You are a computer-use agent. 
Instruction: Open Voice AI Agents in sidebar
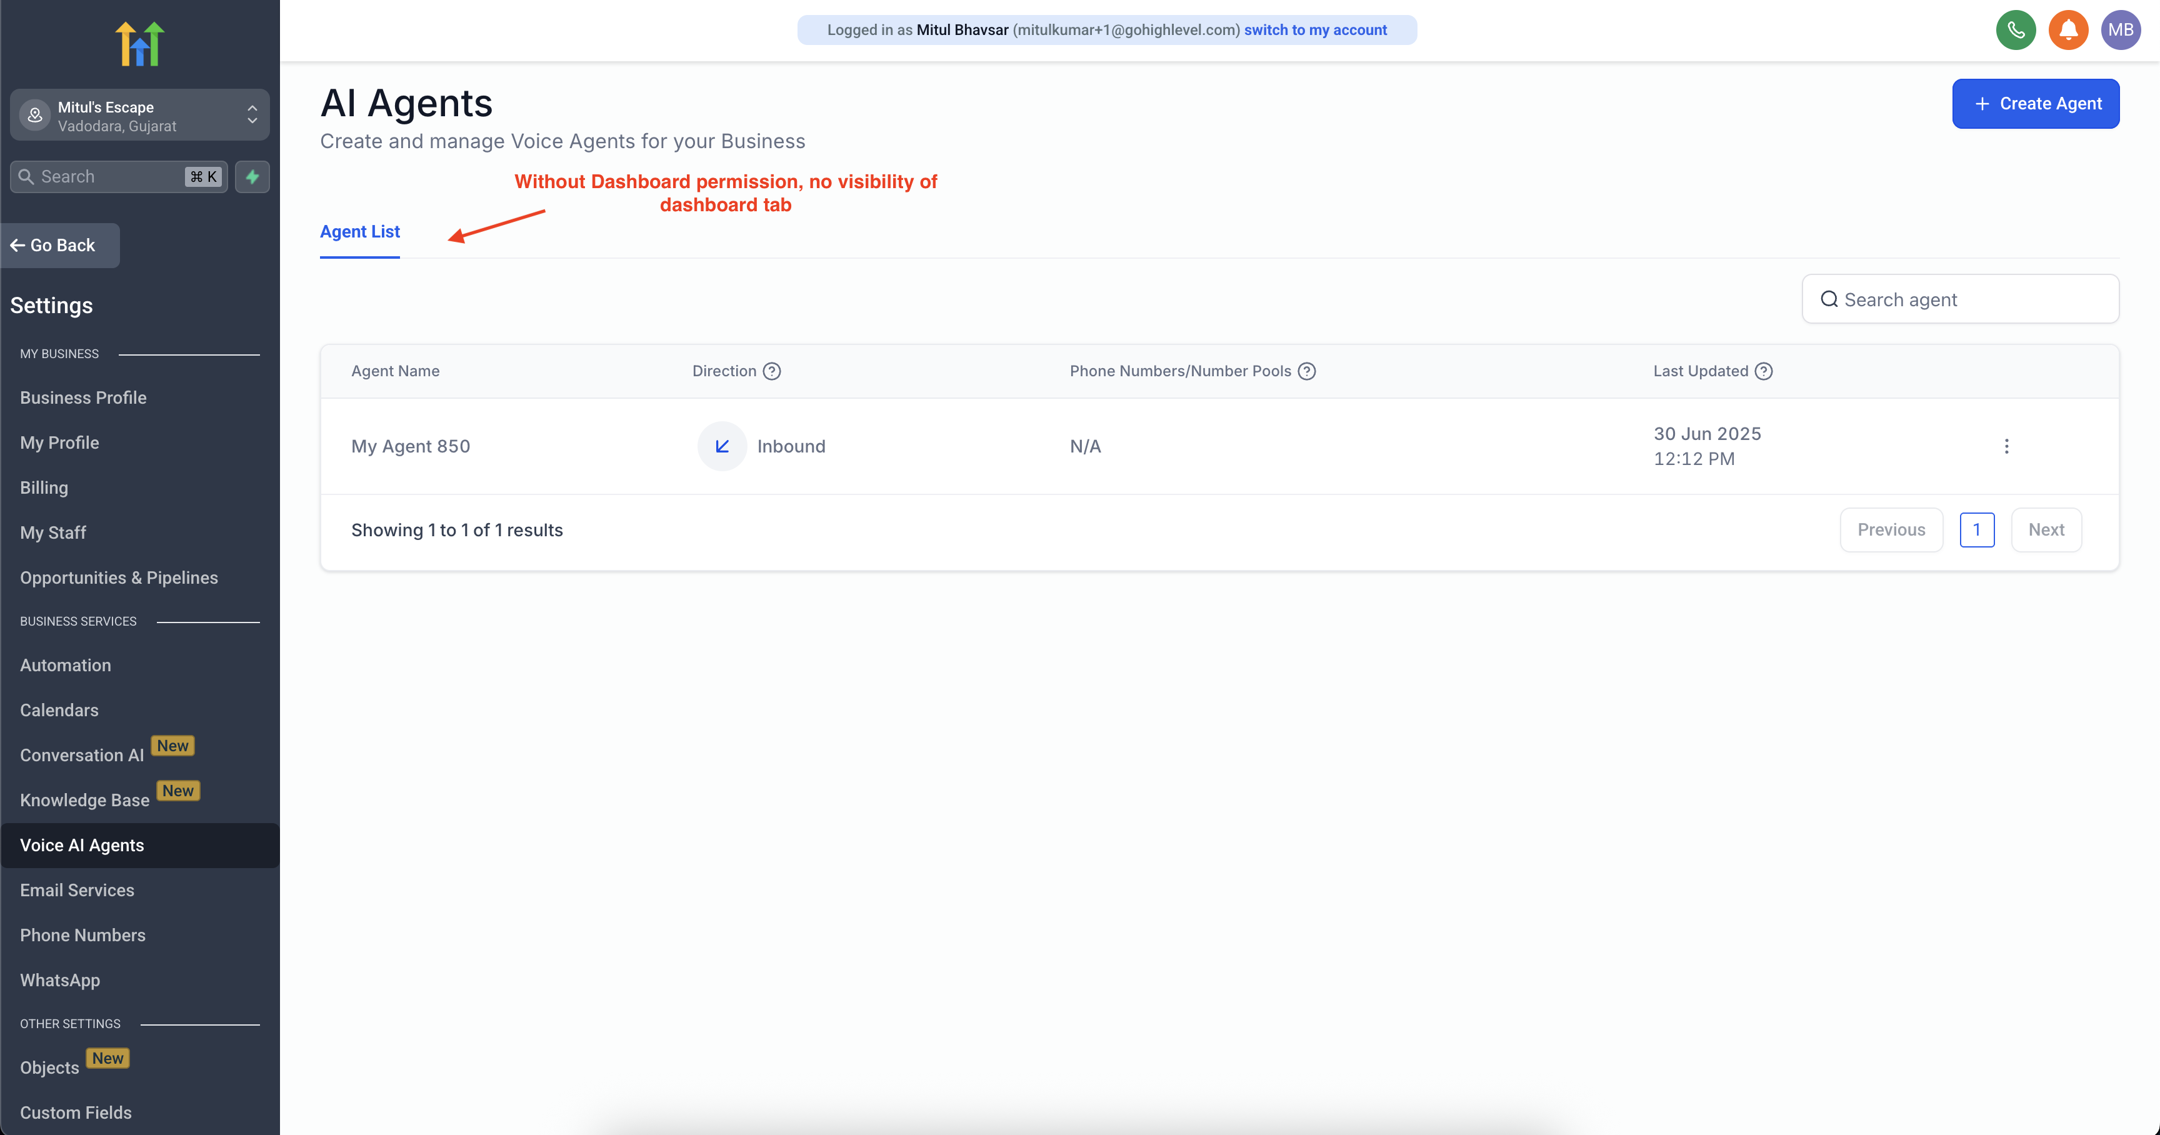tap(82, 845)
